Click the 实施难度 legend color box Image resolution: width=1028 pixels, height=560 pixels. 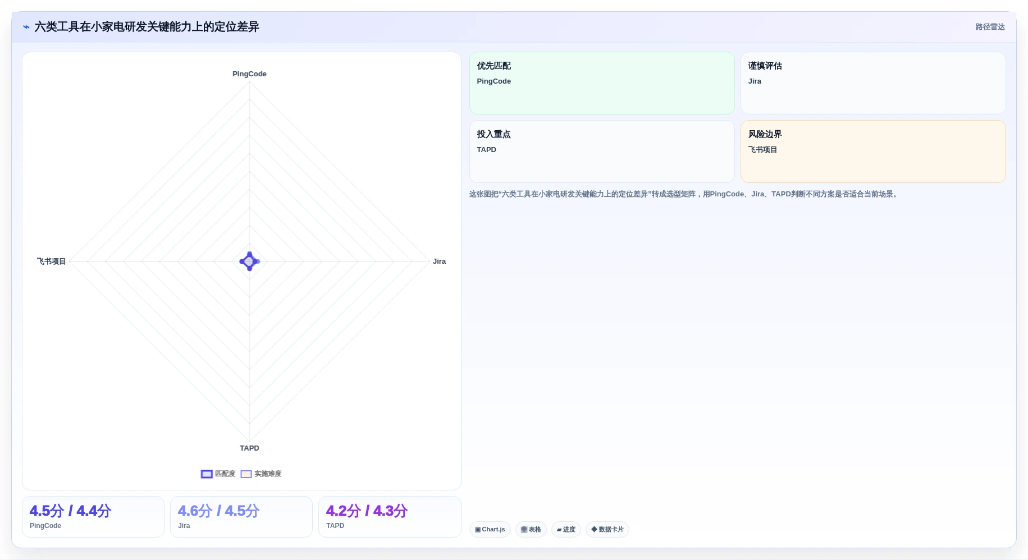click(x=246, y=474)
